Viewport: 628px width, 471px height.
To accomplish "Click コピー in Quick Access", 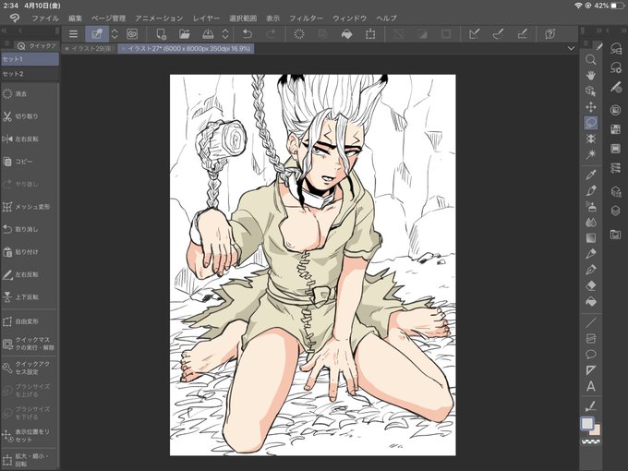I will point(29,162).
